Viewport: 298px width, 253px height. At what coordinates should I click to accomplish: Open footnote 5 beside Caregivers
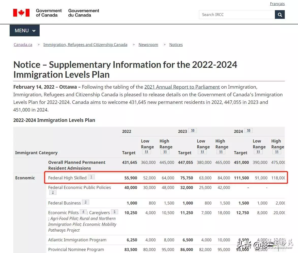tap(114, 212)
